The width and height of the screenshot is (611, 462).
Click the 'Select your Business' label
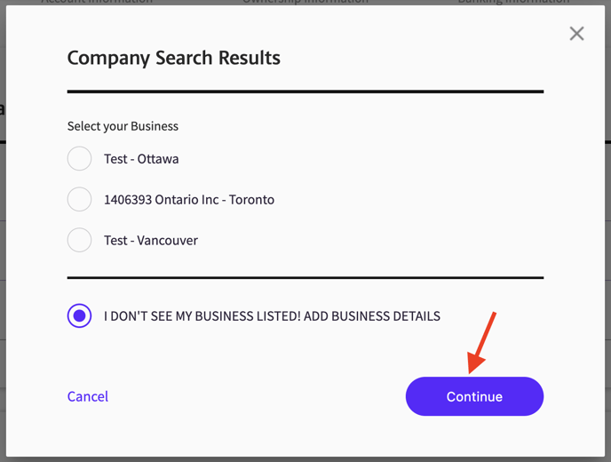(123, 126)
